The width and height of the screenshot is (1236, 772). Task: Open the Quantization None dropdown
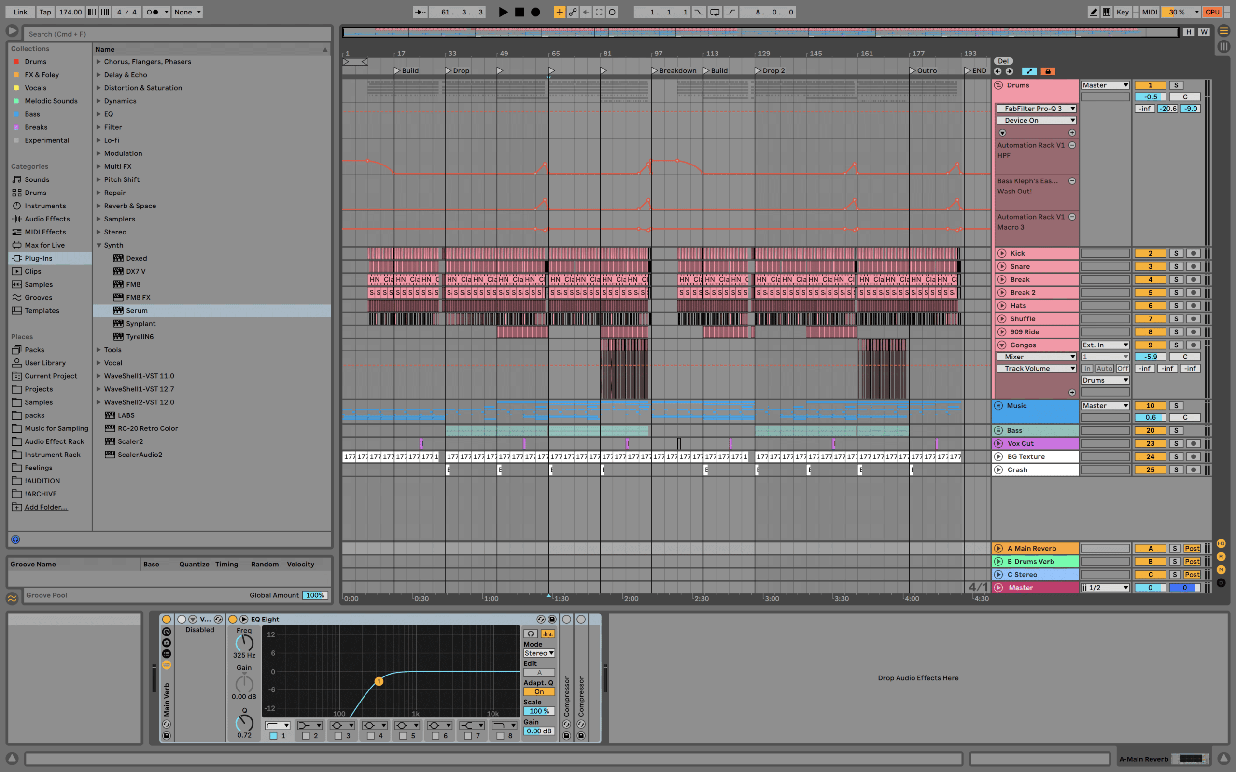click(187, 12)
